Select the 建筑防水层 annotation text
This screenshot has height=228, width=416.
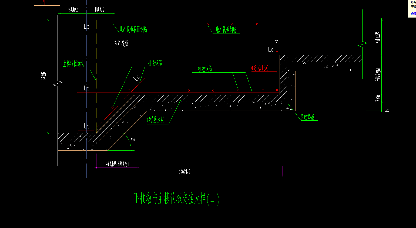(155, 120)
